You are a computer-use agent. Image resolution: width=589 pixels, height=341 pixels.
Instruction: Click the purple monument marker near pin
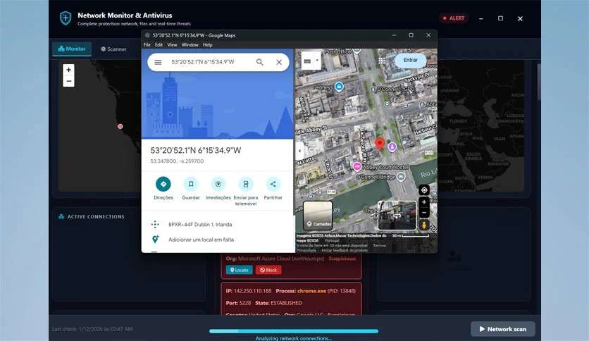pos(392,147)
